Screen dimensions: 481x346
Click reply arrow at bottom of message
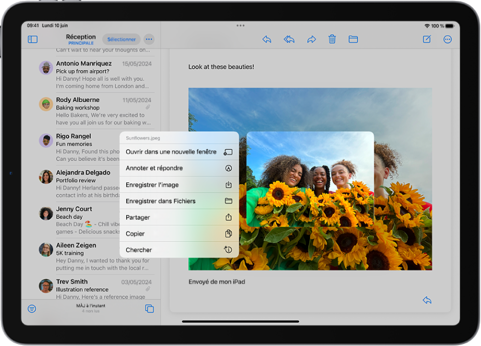(x=427, y=300)
